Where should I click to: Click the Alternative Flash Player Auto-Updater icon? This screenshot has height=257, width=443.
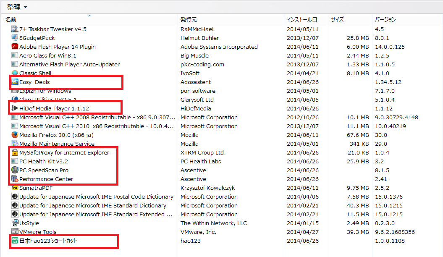pyautogui.click(x=15, y=64)
